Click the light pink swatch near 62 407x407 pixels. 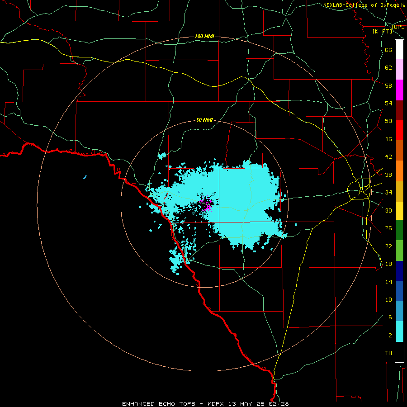click(x=399, y=70)
